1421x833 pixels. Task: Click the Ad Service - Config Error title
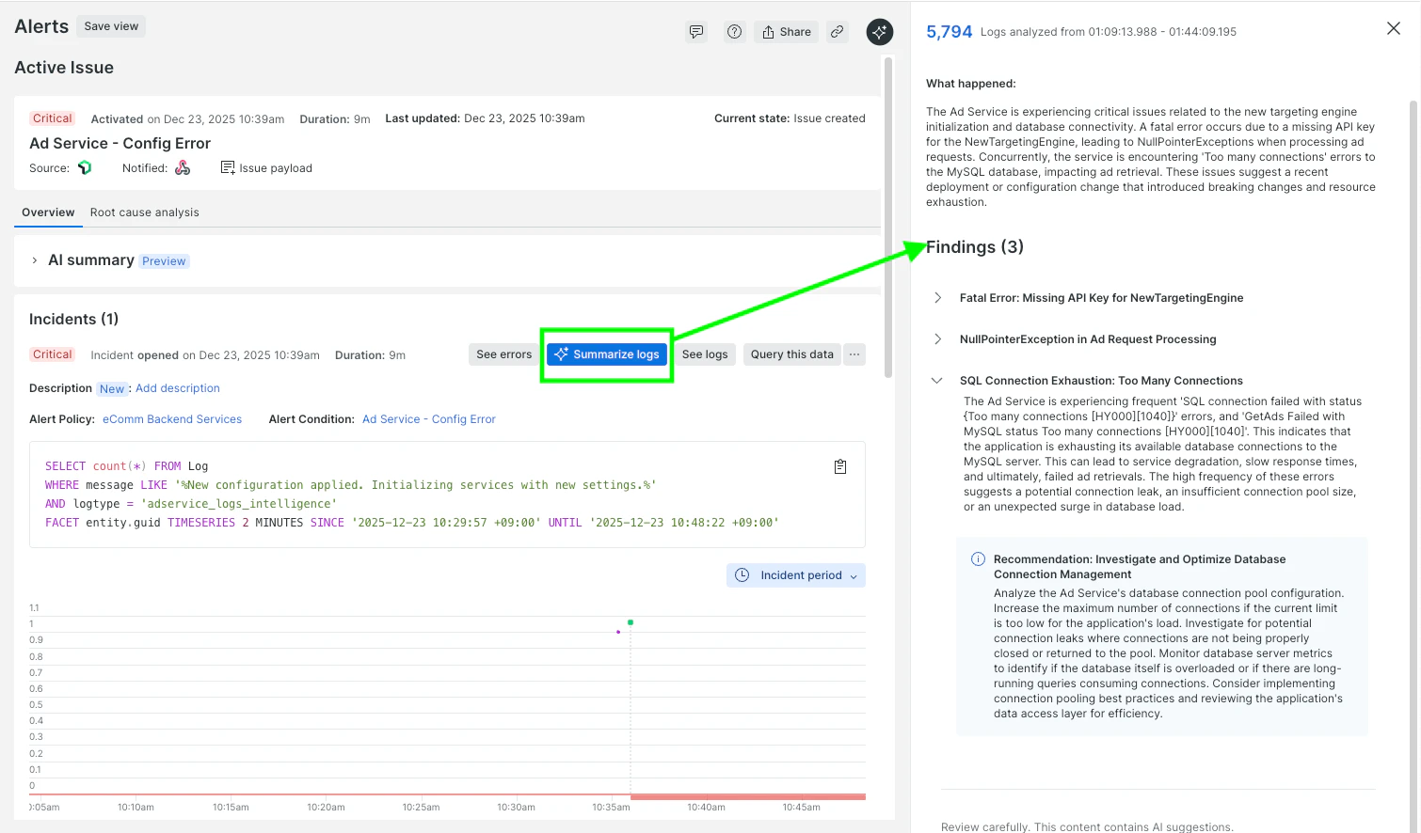click(120, 144)
